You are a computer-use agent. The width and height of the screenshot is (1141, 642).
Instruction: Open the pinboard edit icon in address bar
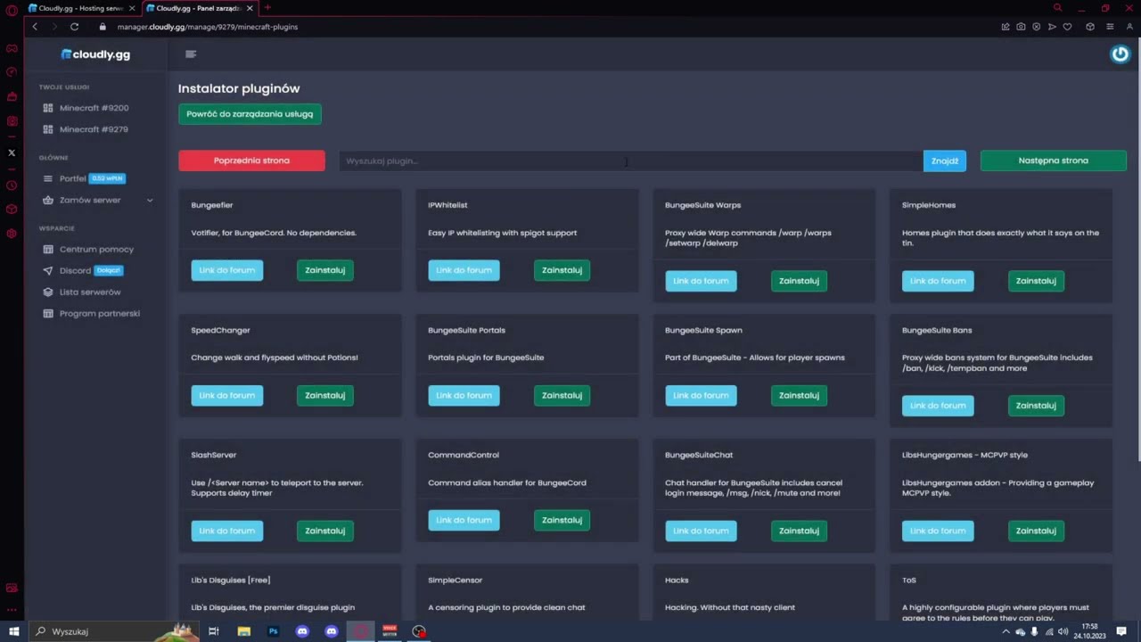point(1006,27)
